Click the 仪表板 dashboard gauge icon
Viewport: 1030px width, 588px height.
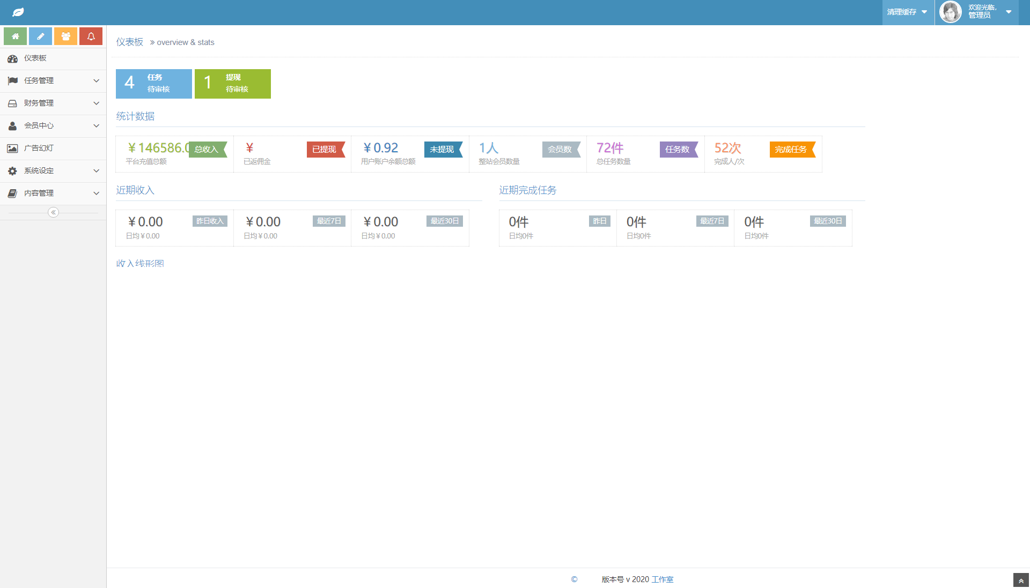[12, 58]
